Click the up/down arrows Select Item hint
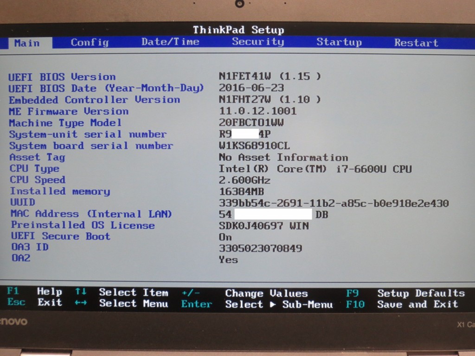 pyautogui.click(x=122, y=292)
